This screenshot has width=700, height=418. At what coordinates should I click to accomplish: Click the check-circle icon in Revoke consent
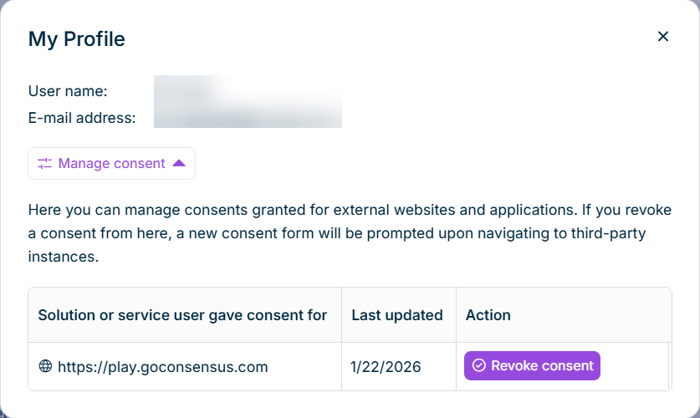tap(479, 365)
